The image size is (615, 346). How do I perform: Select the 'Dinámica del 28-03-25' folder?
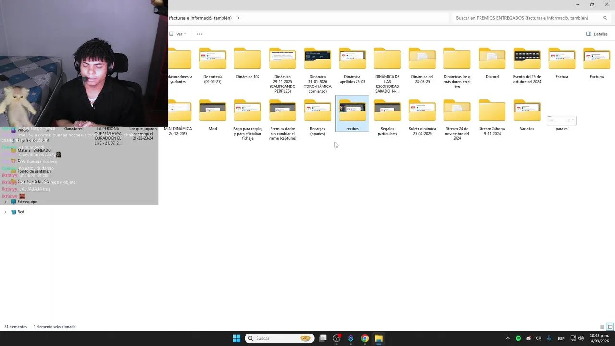coord(422,66)
